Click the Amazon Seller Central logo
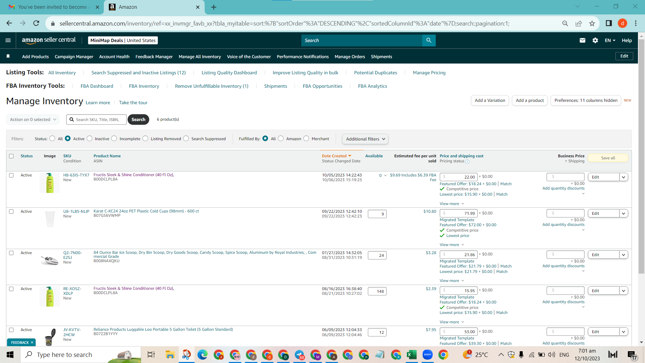Image resolution: width=645 pixels, height=363 pixels. pos(49,40)
